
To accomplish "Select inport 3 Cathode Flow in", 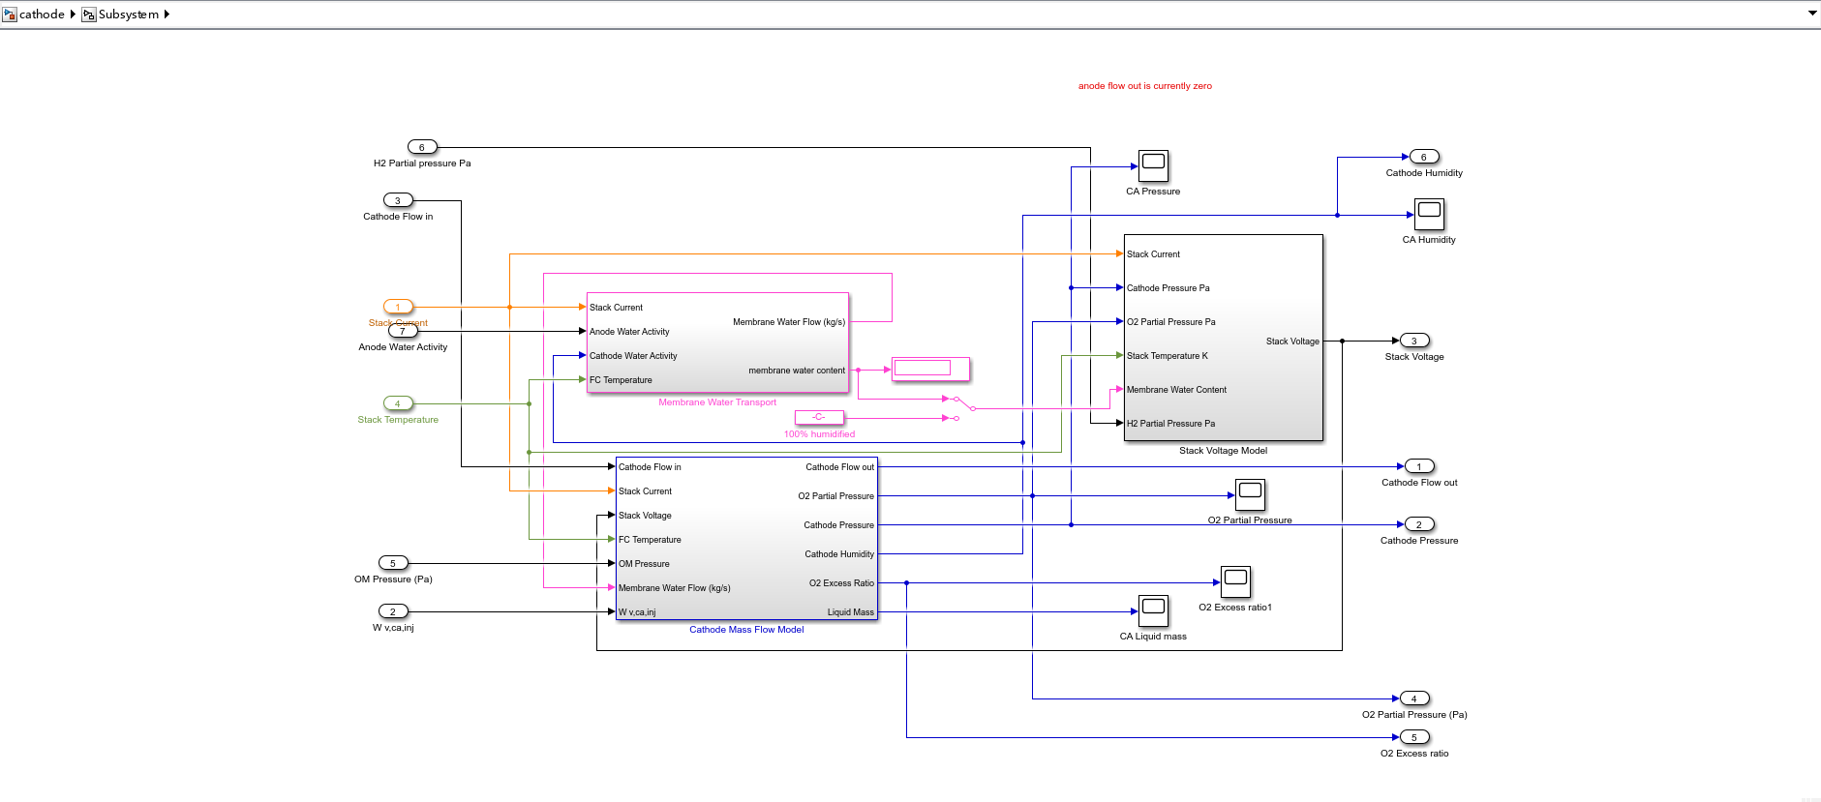I will coord(398,200).
